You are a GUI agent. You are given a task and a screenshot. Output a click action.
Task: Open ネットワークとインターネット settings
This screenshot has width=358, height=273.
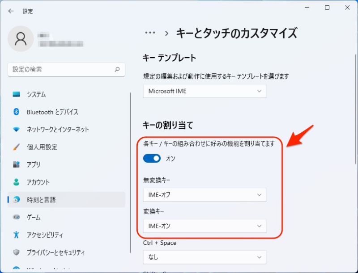pyautogui.click(x=66, y=129)
